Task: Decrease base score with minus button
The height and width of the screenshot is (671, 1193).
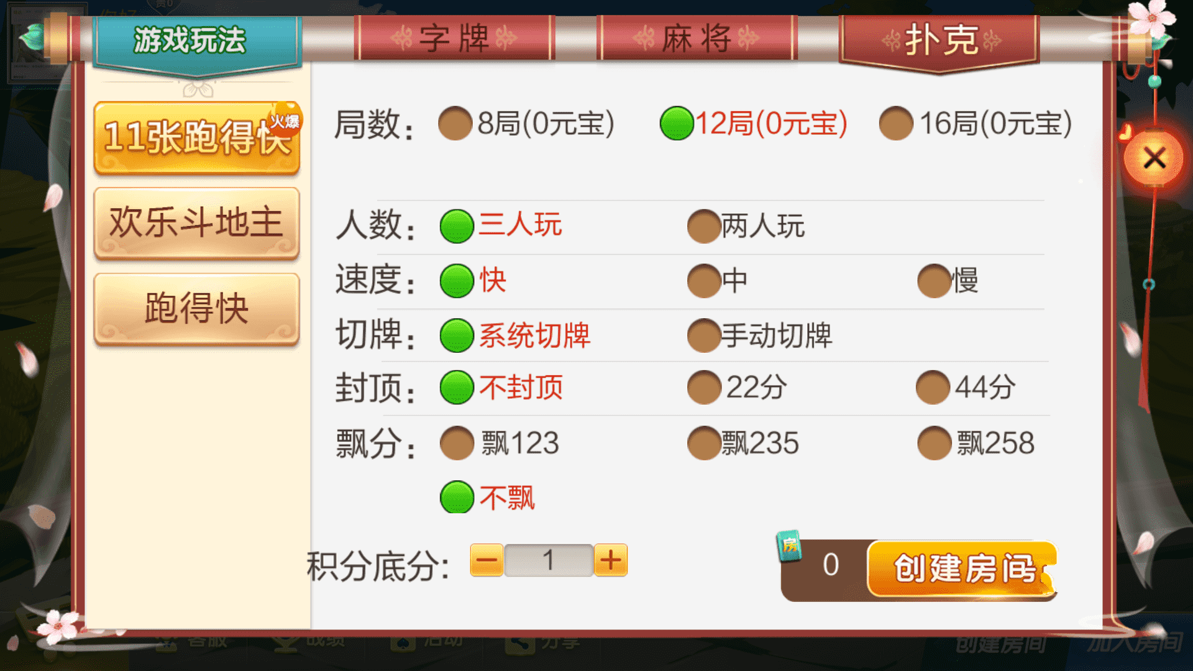Action: pos(487,560)
